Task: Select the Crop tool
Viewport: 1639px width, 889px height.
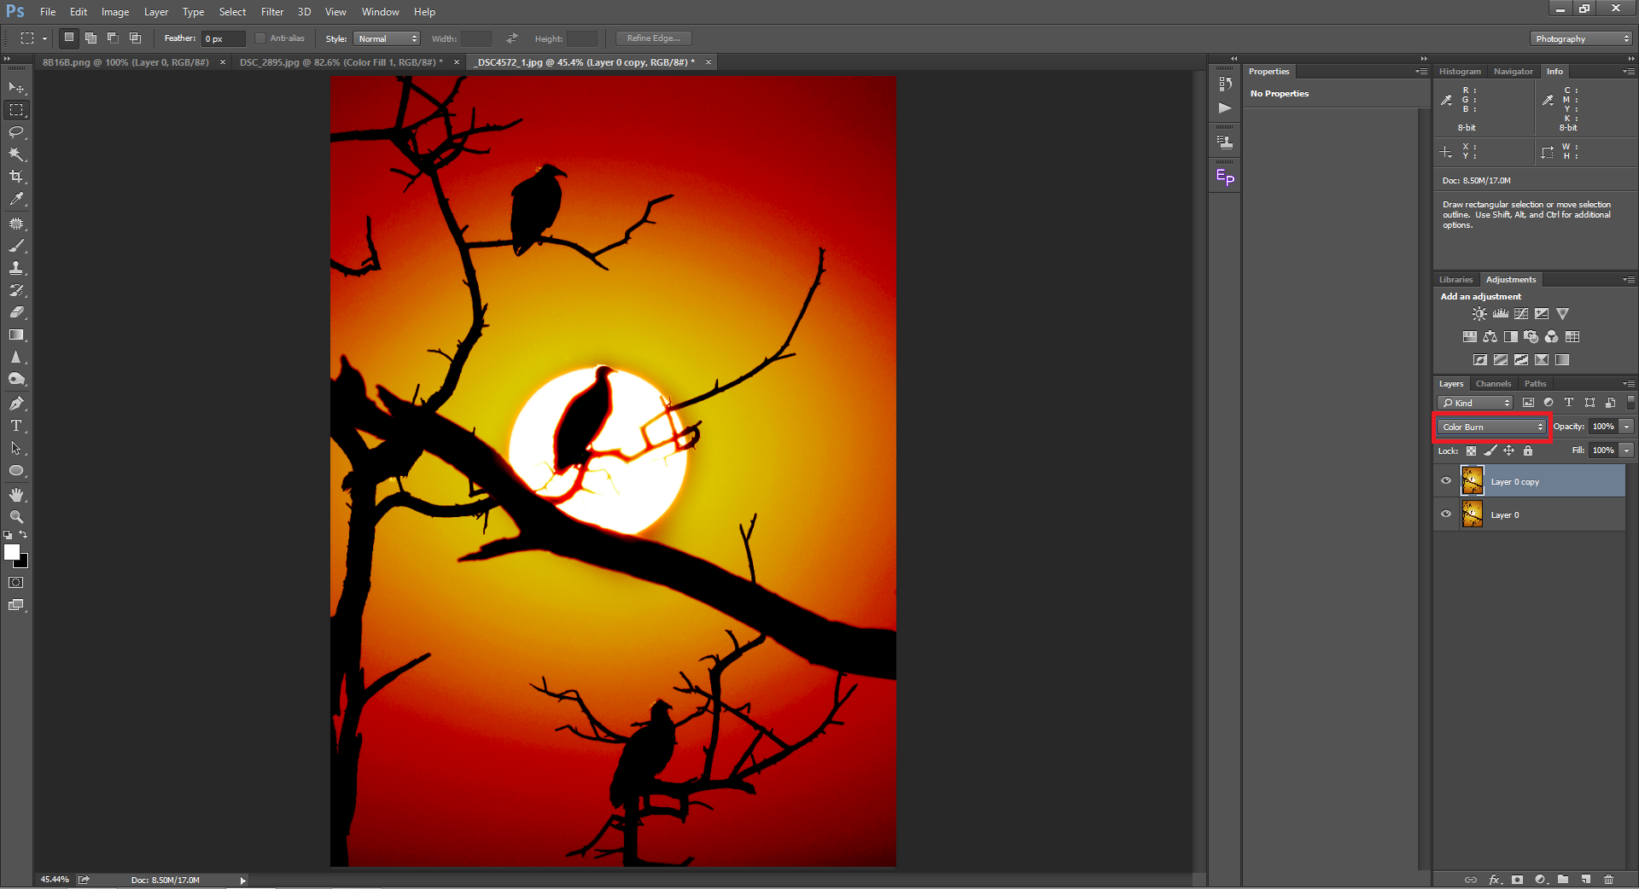Action: pos(16,177)
